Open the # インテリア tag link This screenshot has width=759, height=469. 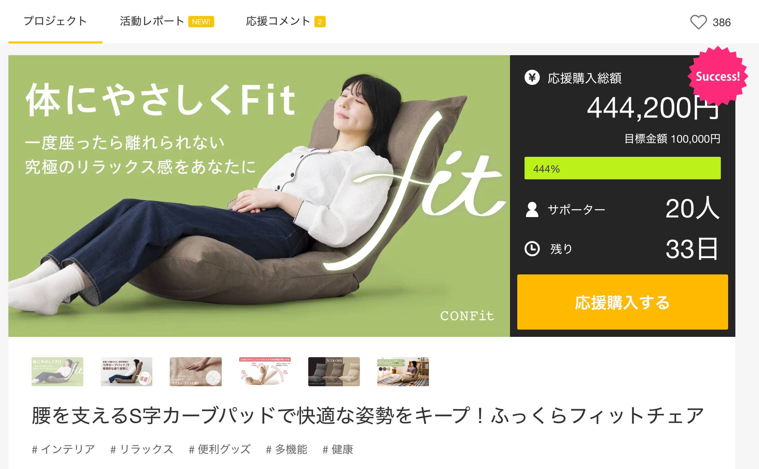64,449
